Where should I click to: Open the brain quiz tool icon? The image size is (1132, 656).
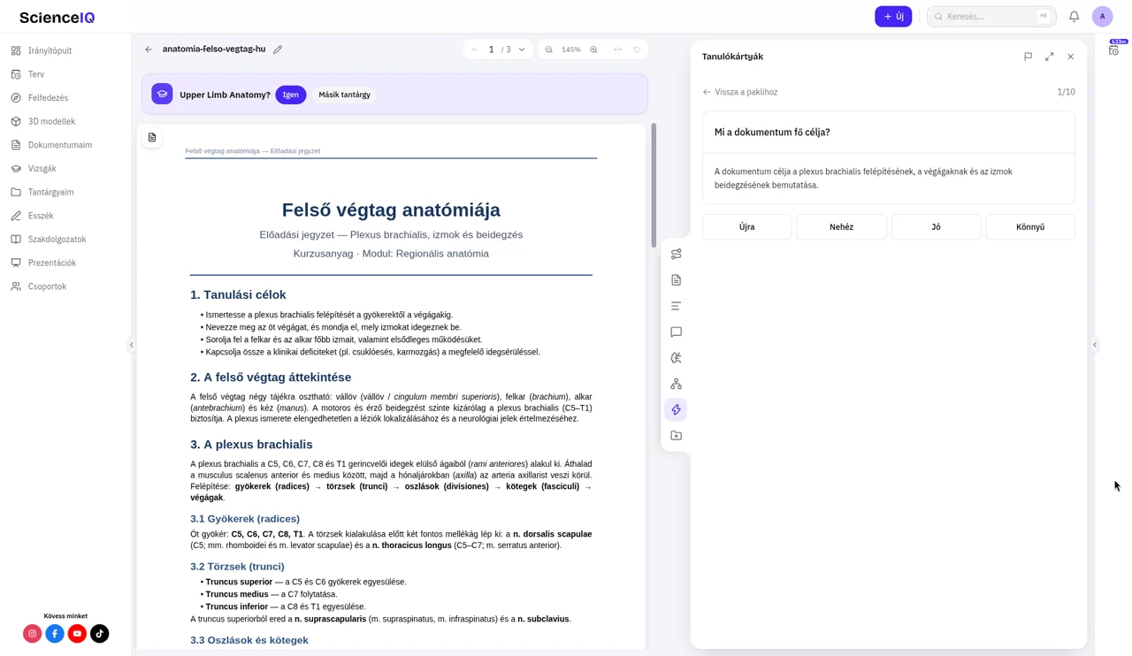676,358
